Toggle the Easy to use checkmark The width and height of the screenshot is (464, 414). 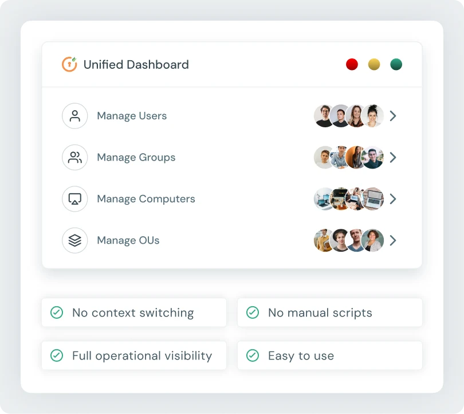(253, 356)
